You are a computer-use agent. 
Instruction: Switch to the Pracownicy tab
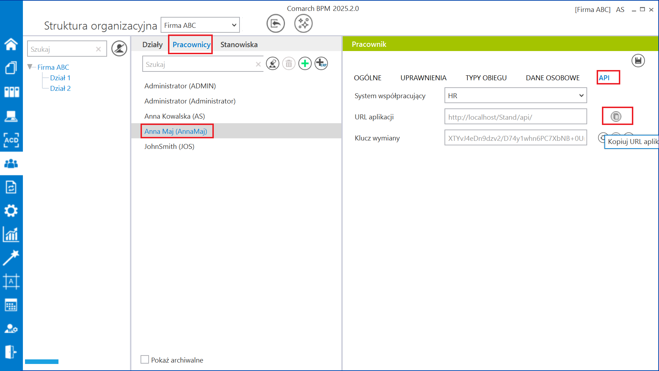click(x=191, y=45)
